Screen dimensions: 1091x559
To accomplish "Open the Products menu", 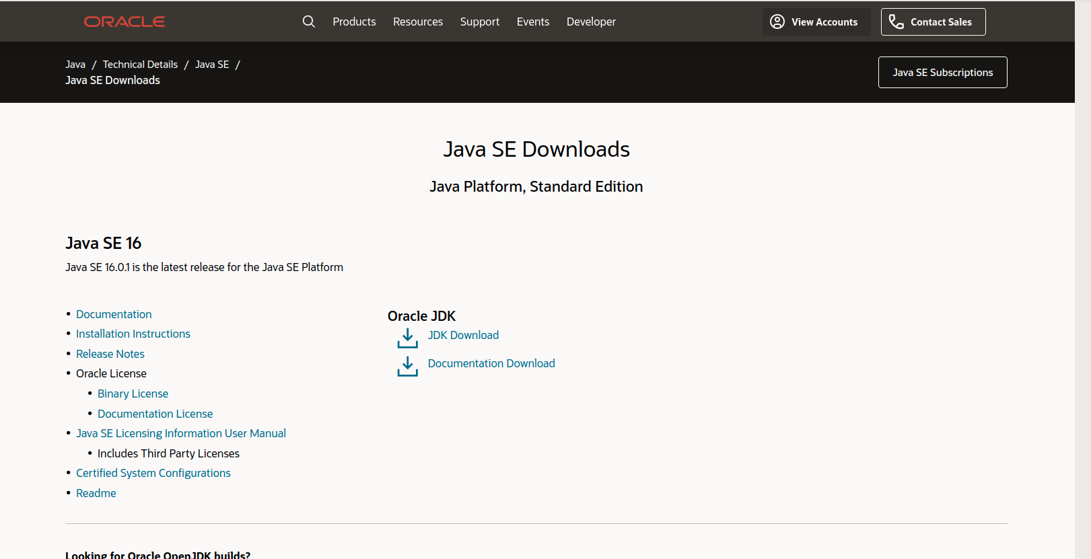I will (354, 22).
